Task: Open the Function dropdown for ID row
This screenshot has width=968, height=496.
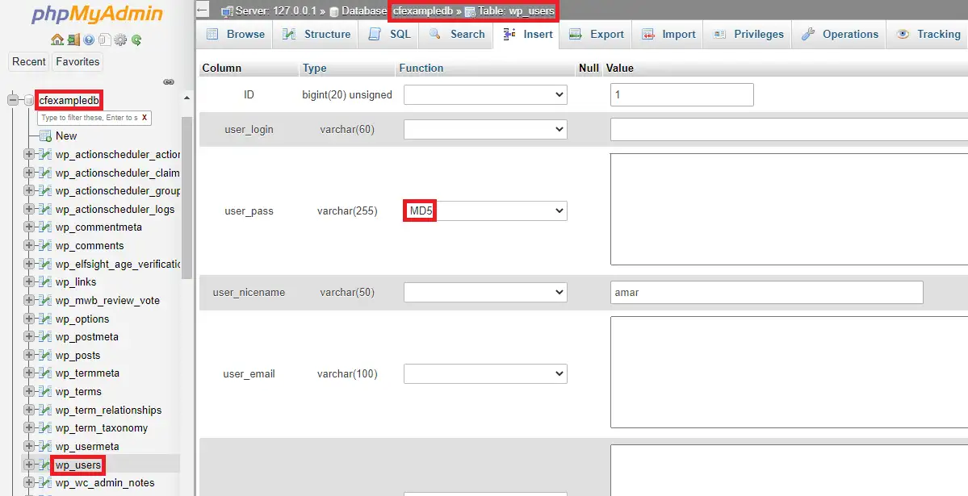Action: point(485,95)
